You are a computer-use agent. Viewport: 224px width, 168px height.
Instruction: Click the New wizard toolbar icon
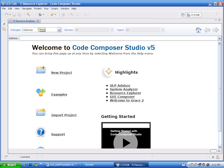pyautogui.click(x=7, y=15)
